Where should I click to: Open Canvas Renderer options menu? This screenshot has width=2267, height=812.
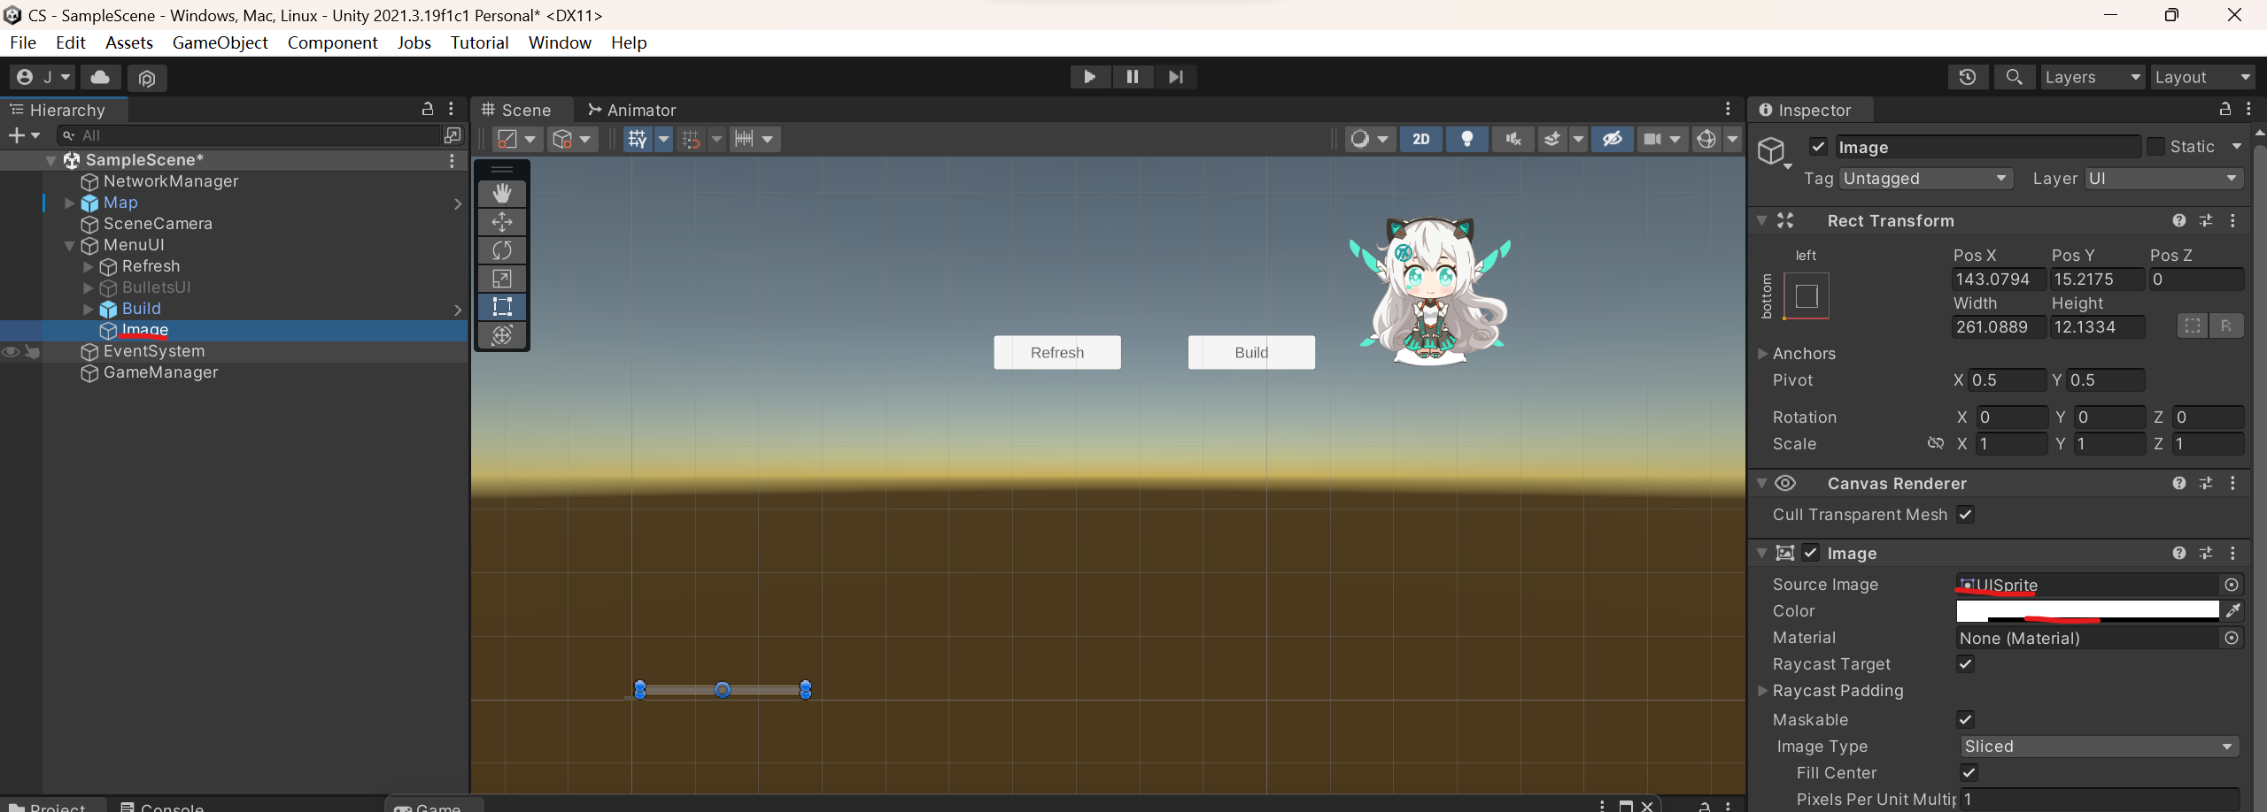tap(2232, 483)
